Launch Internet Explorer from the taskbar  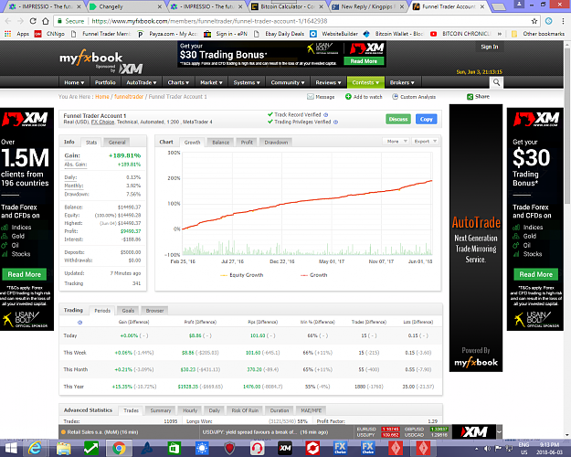(x=35, y=448)
